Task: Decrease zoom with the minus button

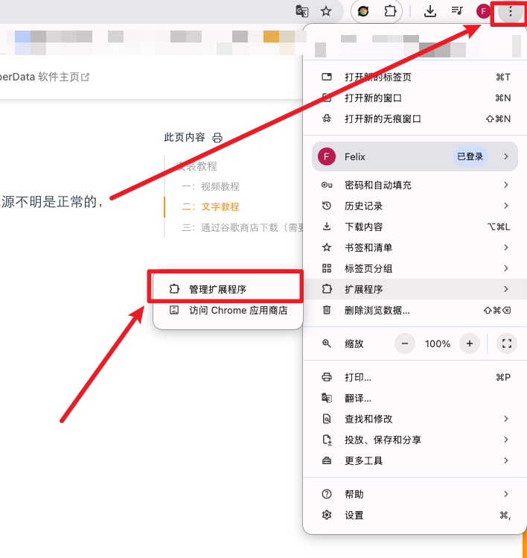Action: click(x=405, y=343)
